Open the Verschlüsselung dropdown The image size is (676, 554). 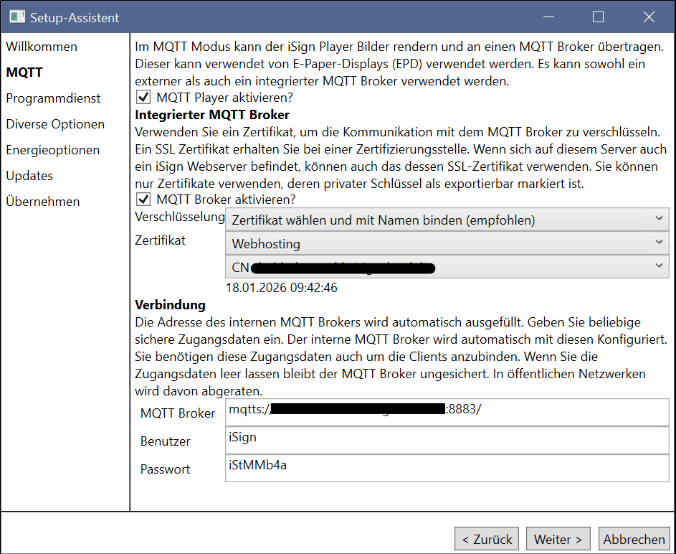click(x=447, y=220)
